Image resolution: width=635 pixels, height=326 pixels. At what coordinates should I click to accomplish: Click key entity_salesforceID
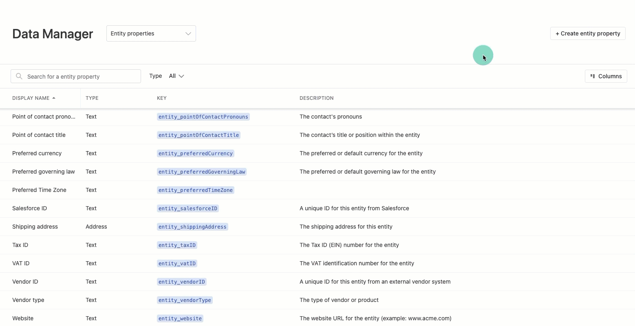point(188,209)
